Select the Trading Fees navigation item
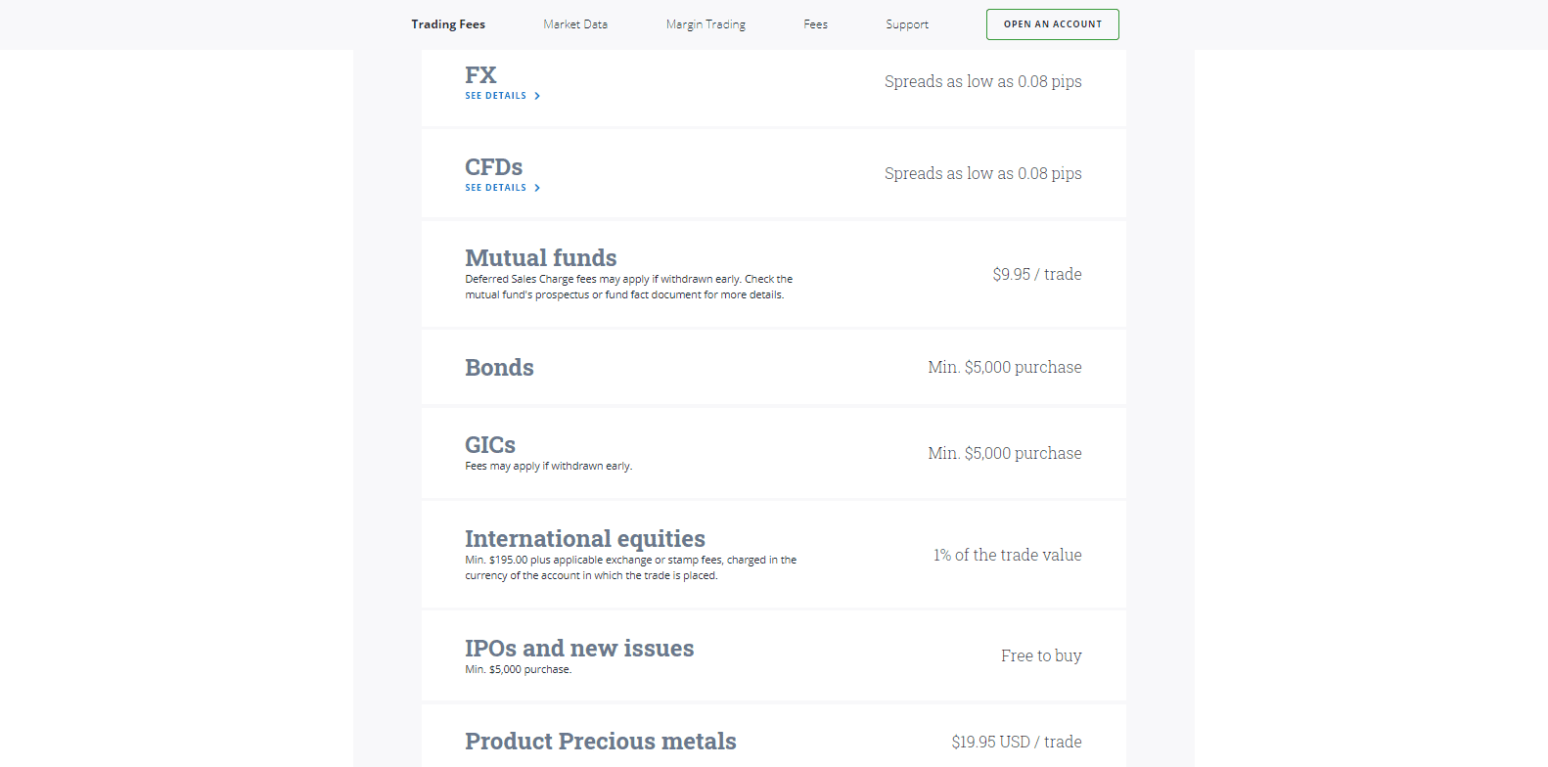 (447, 23)
